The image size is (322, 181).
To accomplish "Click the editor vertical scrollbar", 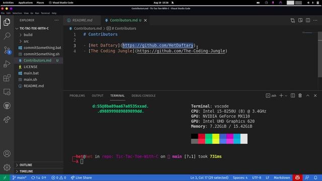I will click(x=320, y=54).
